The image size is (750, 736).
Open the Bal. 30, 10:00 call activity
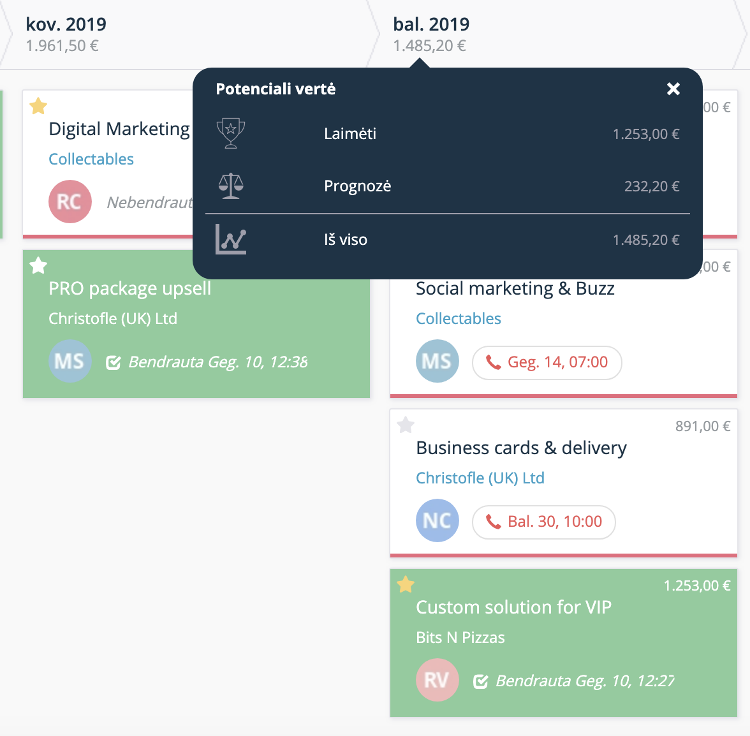544,522
